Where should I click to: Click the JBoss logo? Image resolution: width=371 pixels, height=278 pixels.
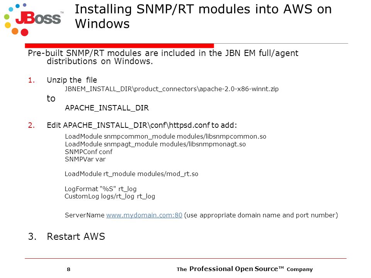coord(34,20)
